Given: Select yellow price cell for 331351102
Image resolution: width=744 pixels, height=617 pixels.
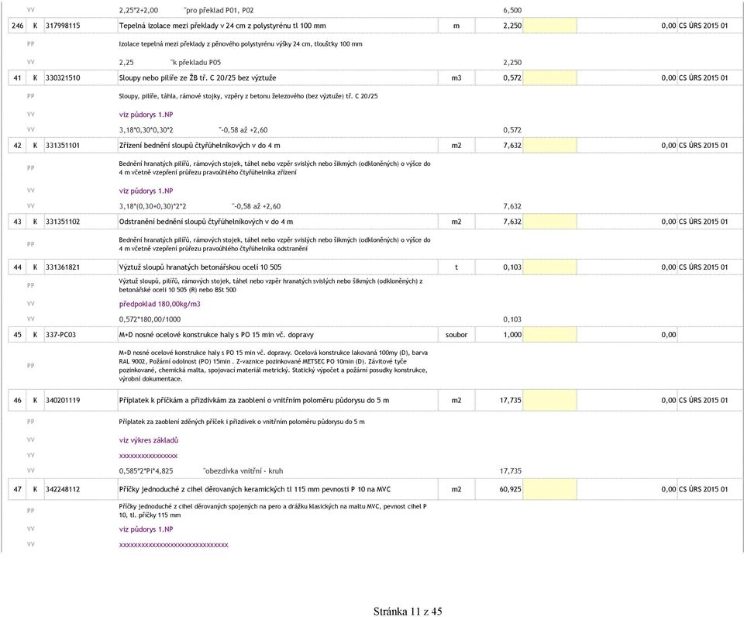Looking at the screenshot, I should coord(550,222).
